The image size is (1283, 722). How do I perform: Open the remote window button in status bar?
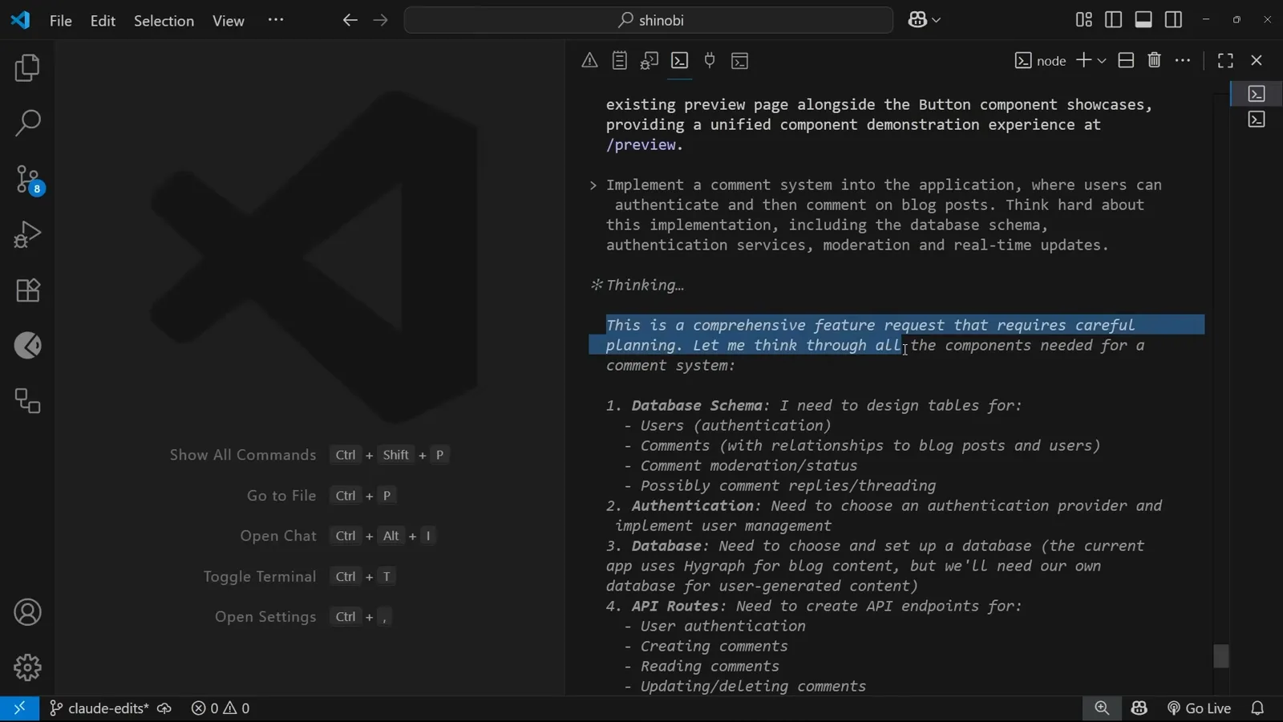(x=19, y=708)
